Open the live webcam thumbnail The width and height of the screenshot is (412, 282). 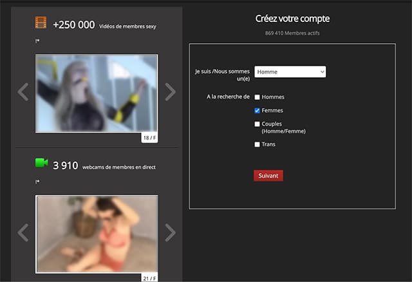coord(97,233)
